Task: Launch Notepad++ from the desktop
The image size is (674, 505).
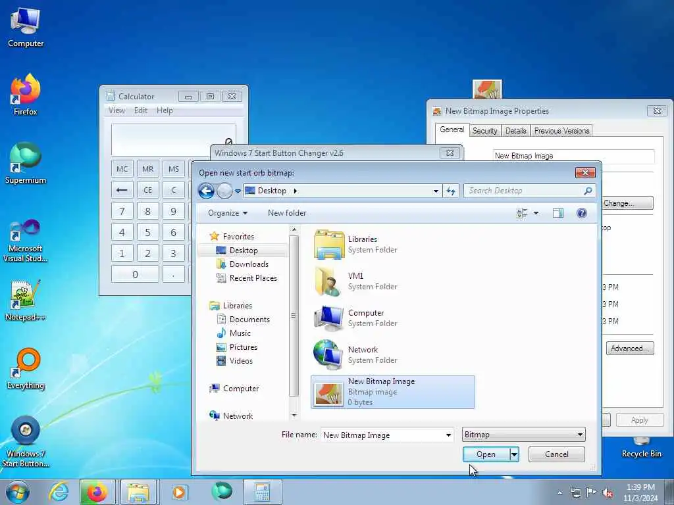Action: (26, 301)
